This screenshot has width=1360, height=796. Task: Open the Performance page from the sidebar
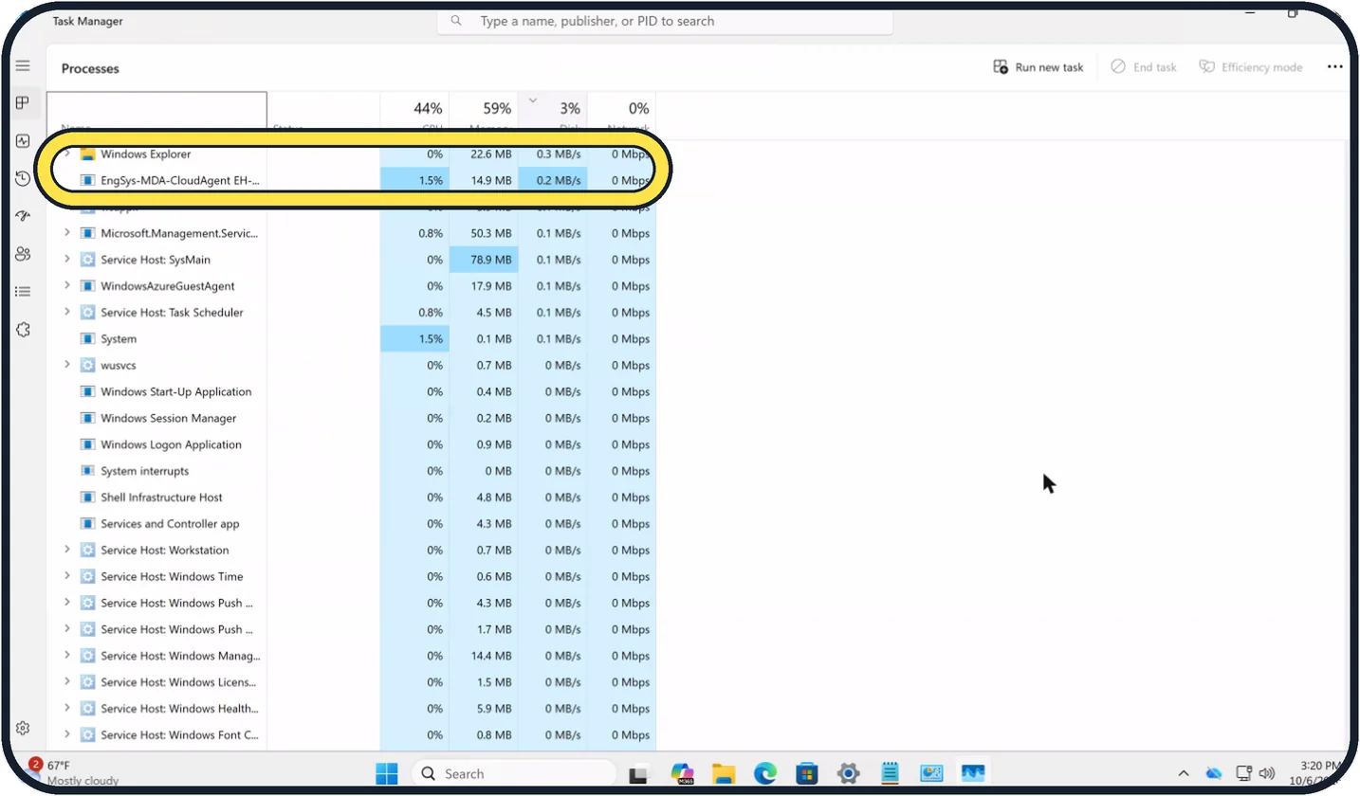point(23,141)
